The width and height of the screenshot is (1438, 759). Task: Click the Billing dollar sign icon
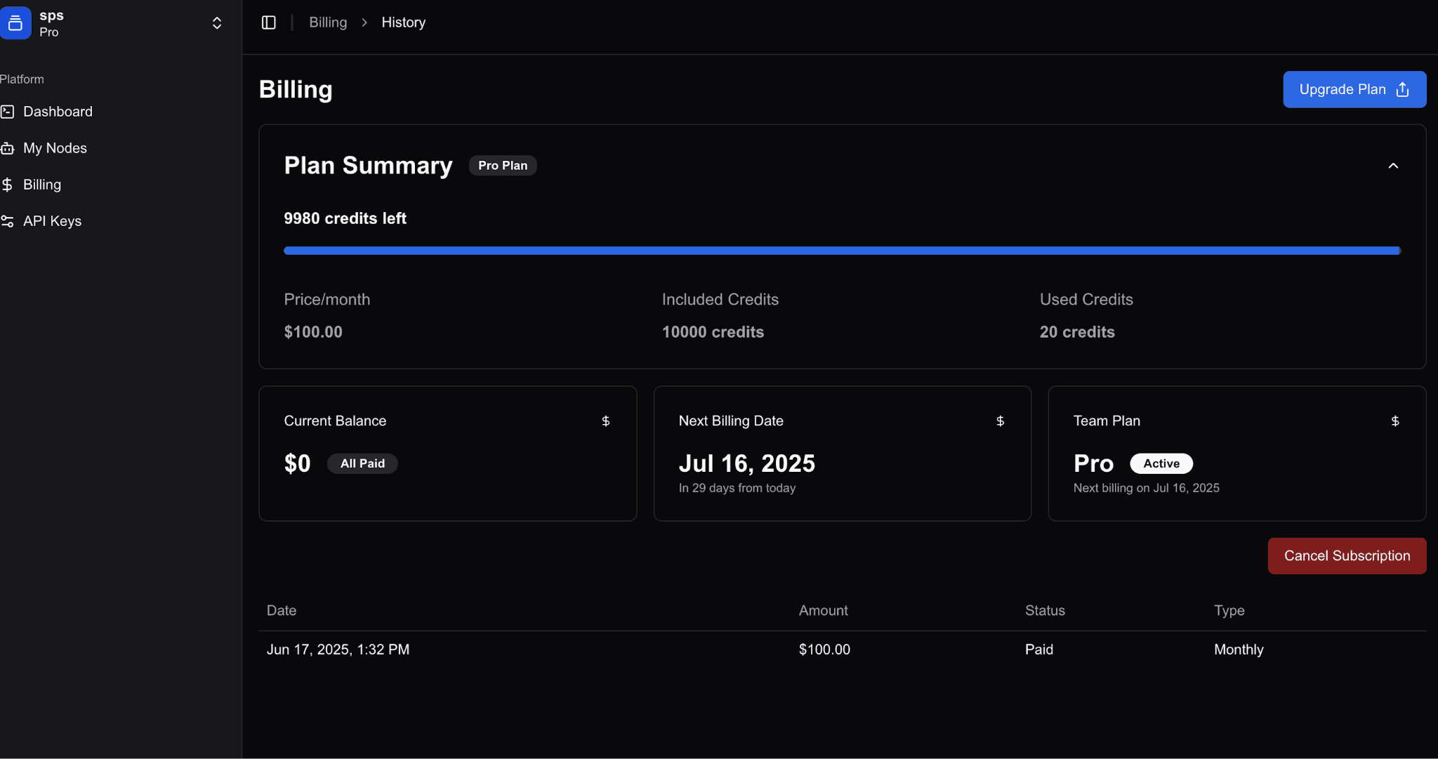8,185
